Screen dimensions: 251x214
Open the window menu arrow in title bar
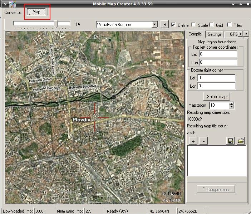5,4
